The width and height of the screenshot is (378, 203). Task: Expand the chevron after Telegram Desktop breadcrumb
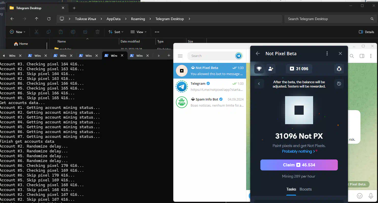click(x=189, y=19)
